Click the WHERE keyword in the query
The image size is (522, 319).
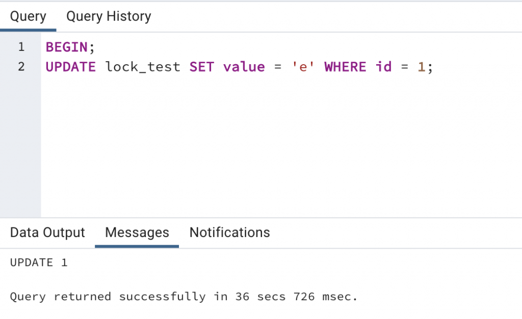coord(345,67)
